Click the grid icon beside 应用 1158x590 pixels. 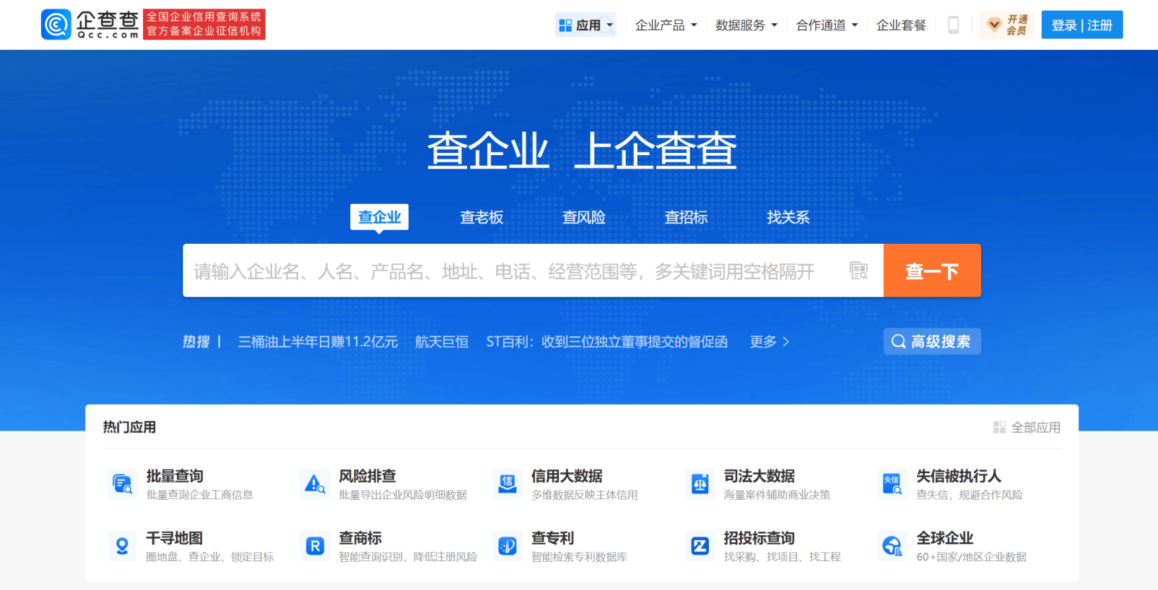tap(565, 25)
